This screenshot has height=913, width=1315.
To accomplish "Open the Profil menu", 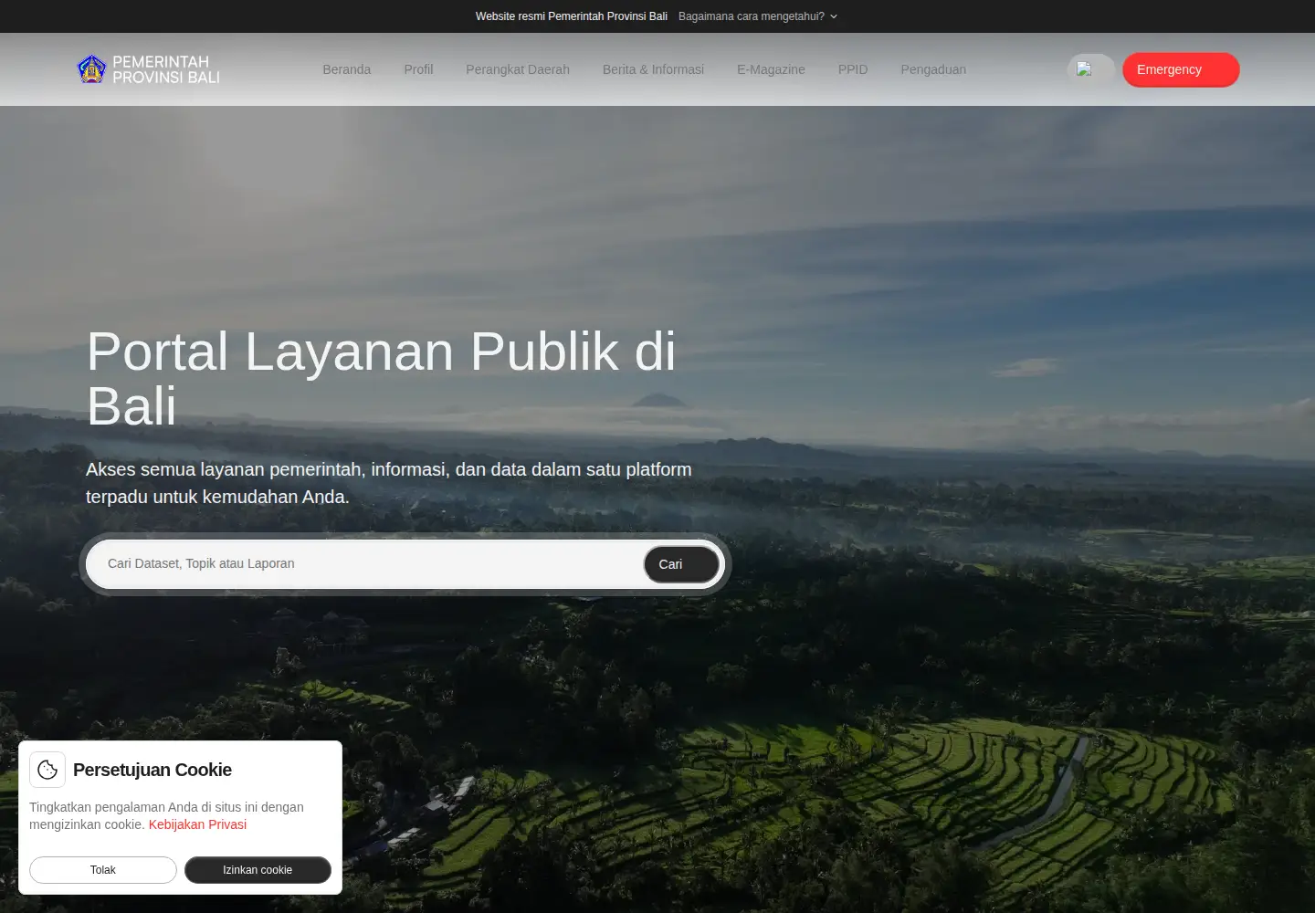I will 418,69.
